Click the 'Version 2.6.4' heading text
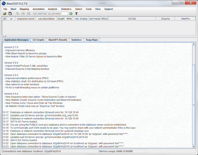The image size is (198, 155). (11, 94)
